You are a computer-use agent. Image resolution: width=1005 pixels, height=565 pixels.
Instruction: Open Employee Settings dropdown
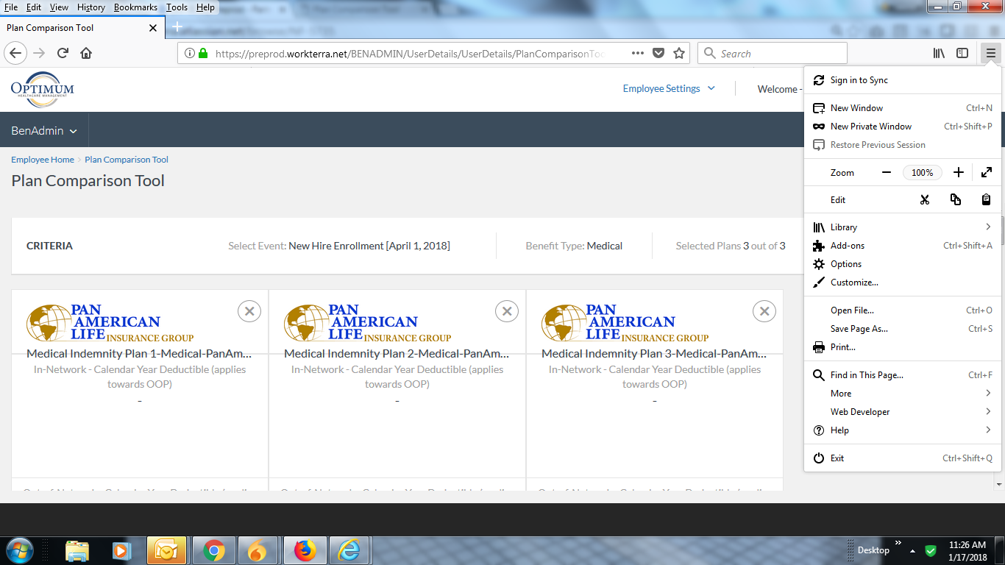tap(669, 89)
